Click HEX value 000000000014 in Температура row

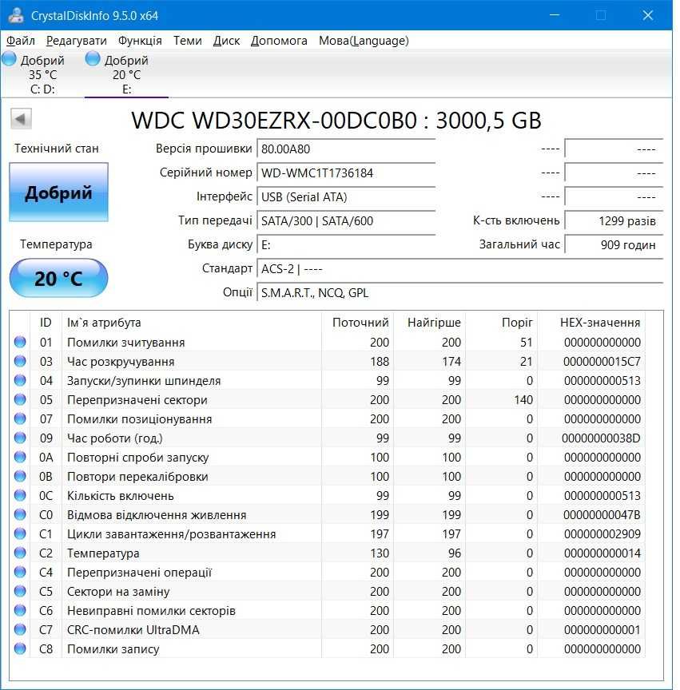pos(602,553)
